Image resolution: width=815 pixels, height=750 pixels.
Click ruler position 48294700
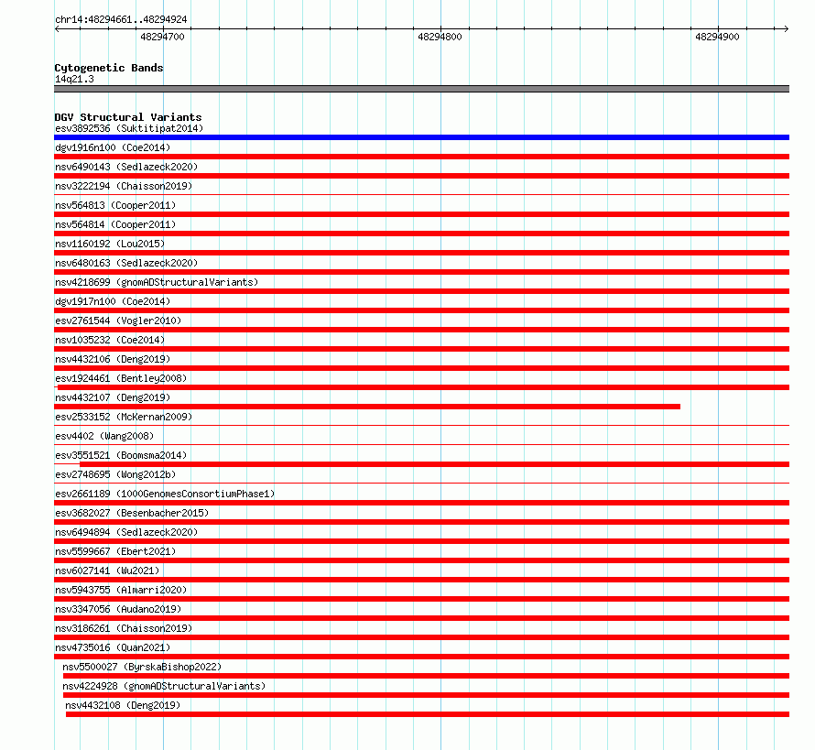pos(163,37)
